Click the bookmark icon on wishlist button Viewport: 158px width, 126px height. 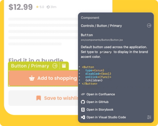39,98
